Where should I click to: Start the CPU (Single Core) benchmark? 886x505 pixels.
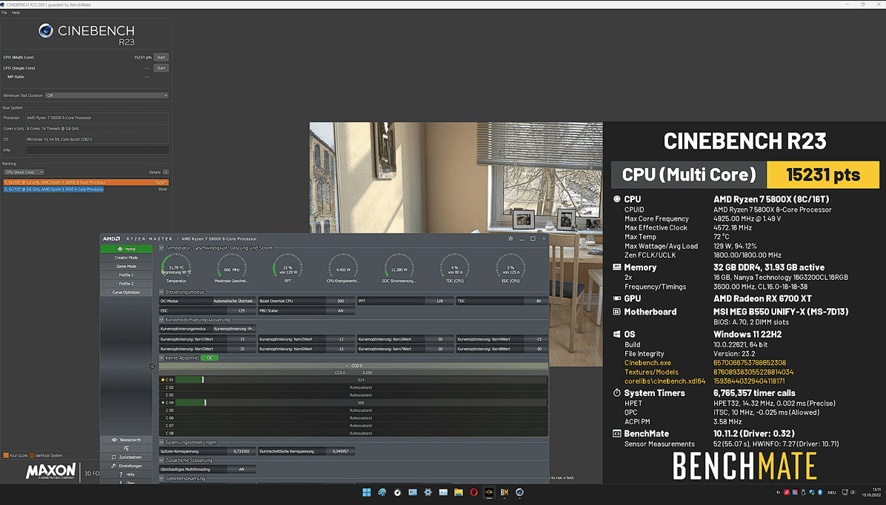click(161, 68)
